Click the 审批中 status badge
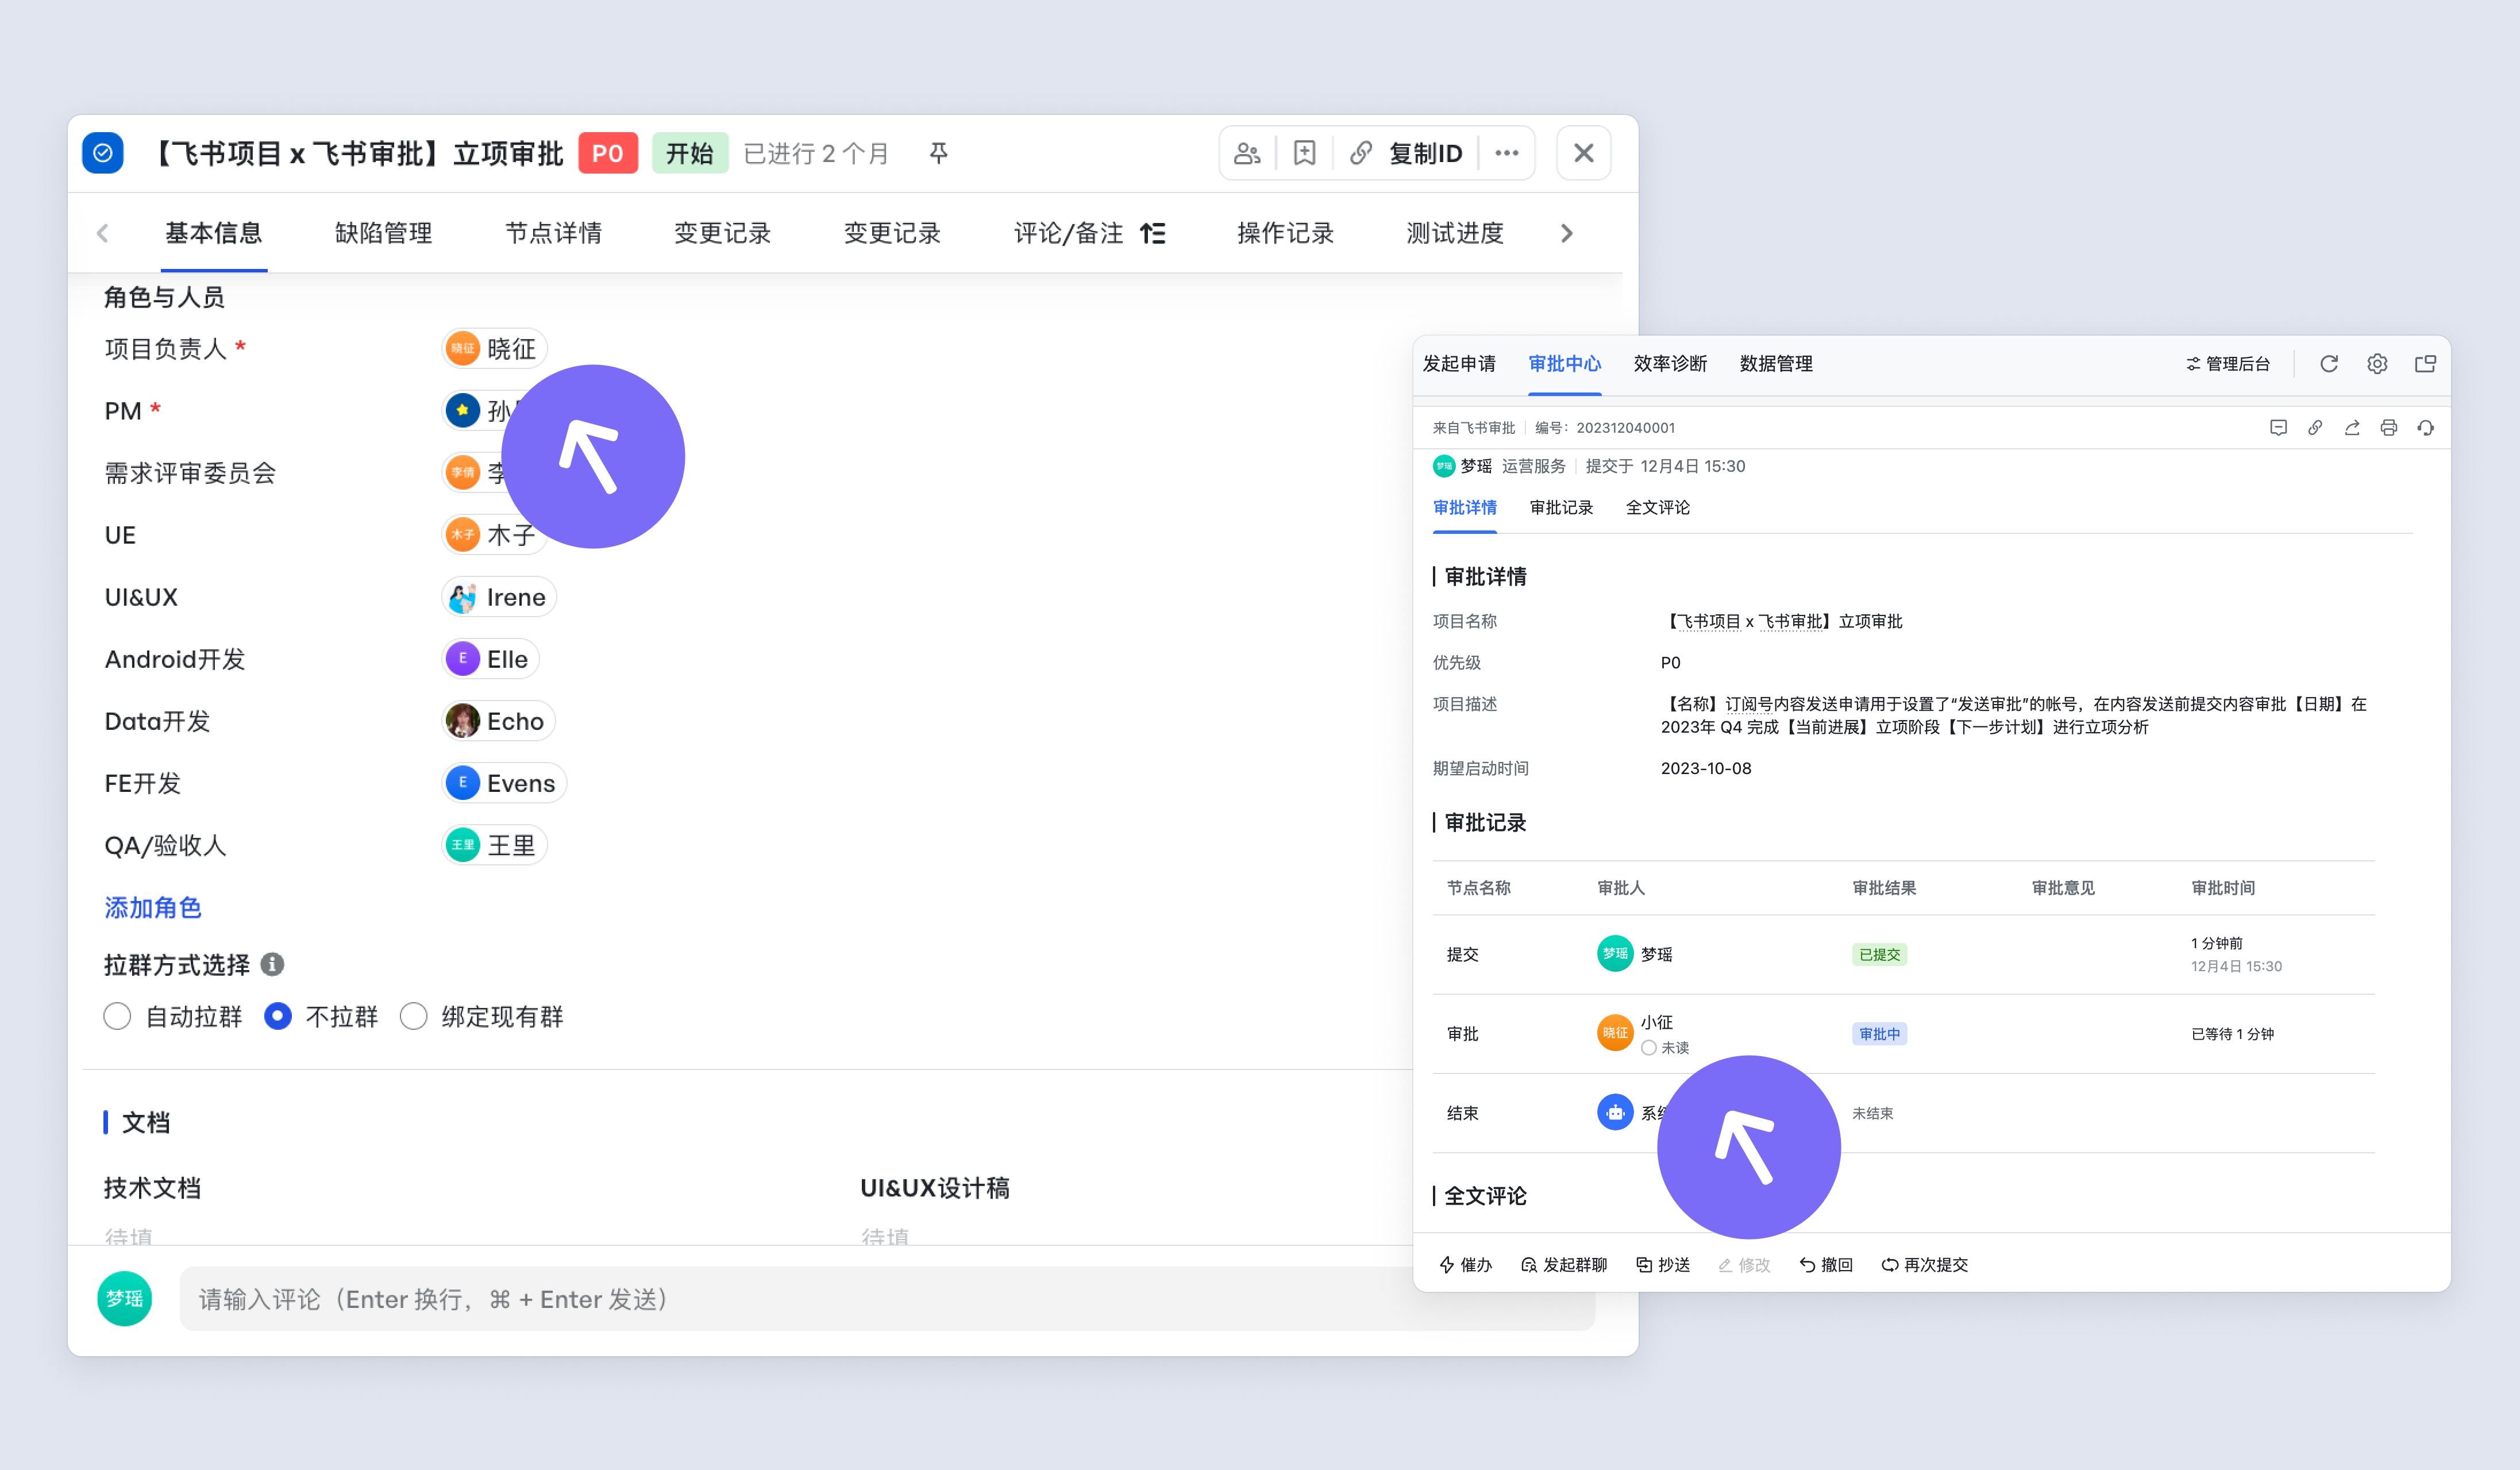Viewport: 2520px width, 1470px height. point(1879,1033)
